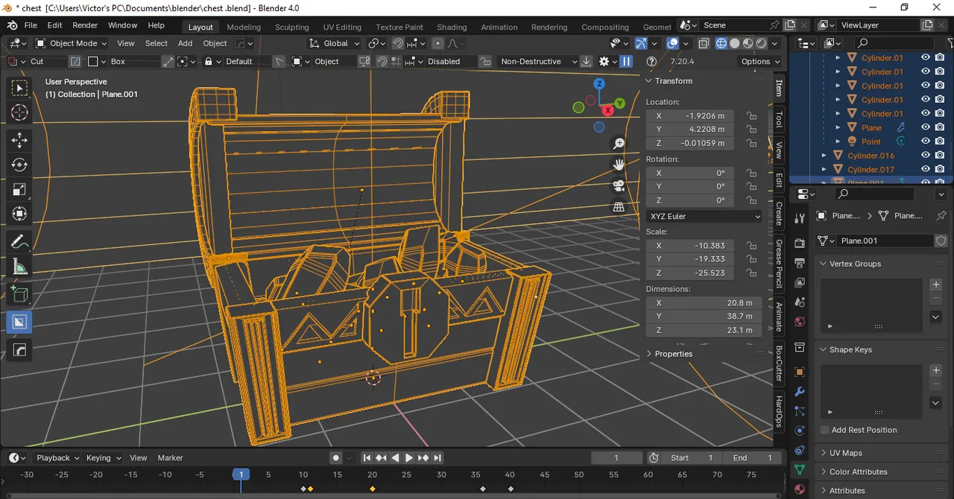Select the Transform tool
954x499 pixels.
[x=19, y=215]
